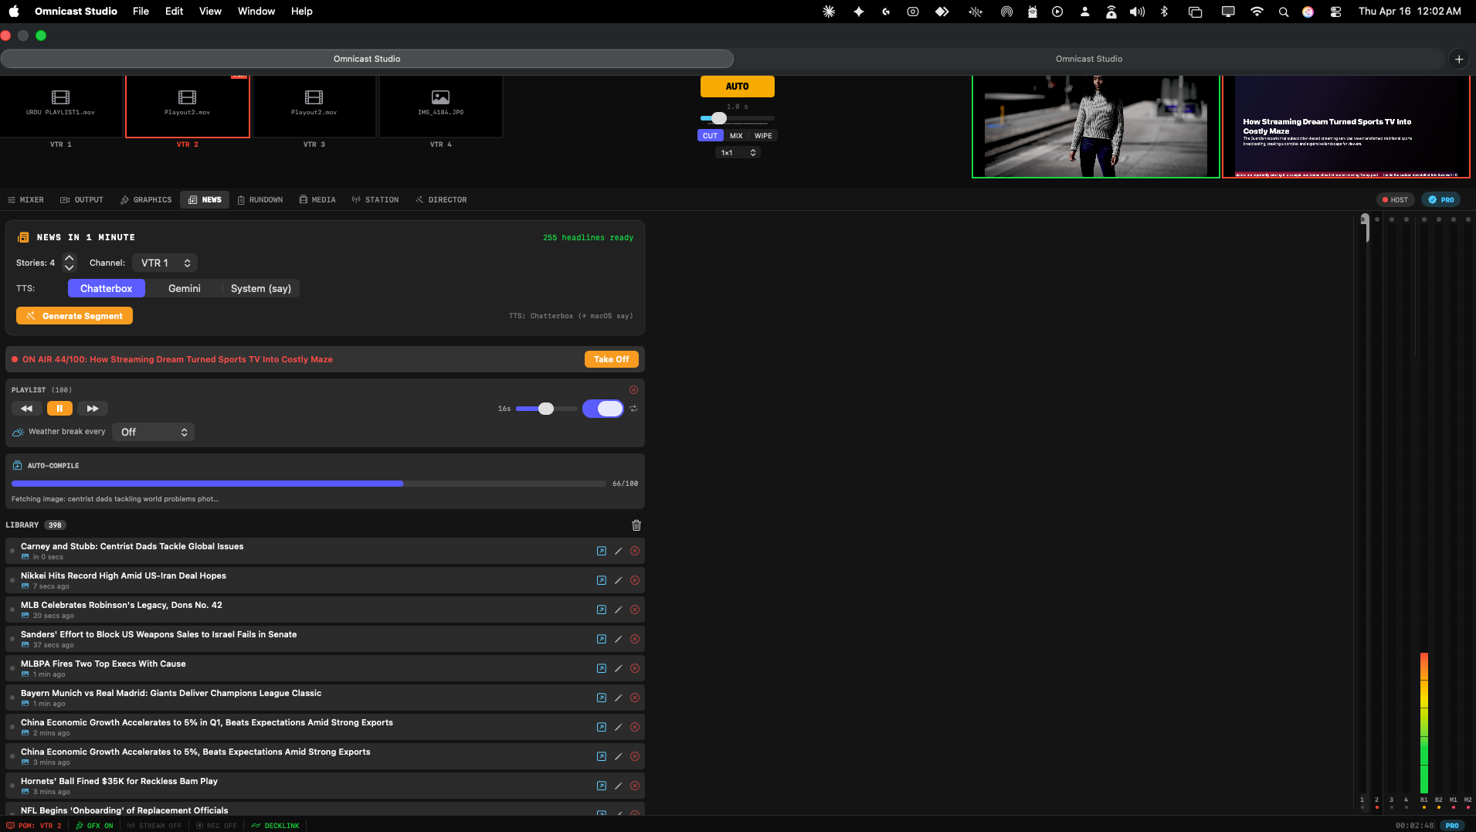Screen dimensions: 1476x832
Task: Open the Apple menu
Action: 14,12
